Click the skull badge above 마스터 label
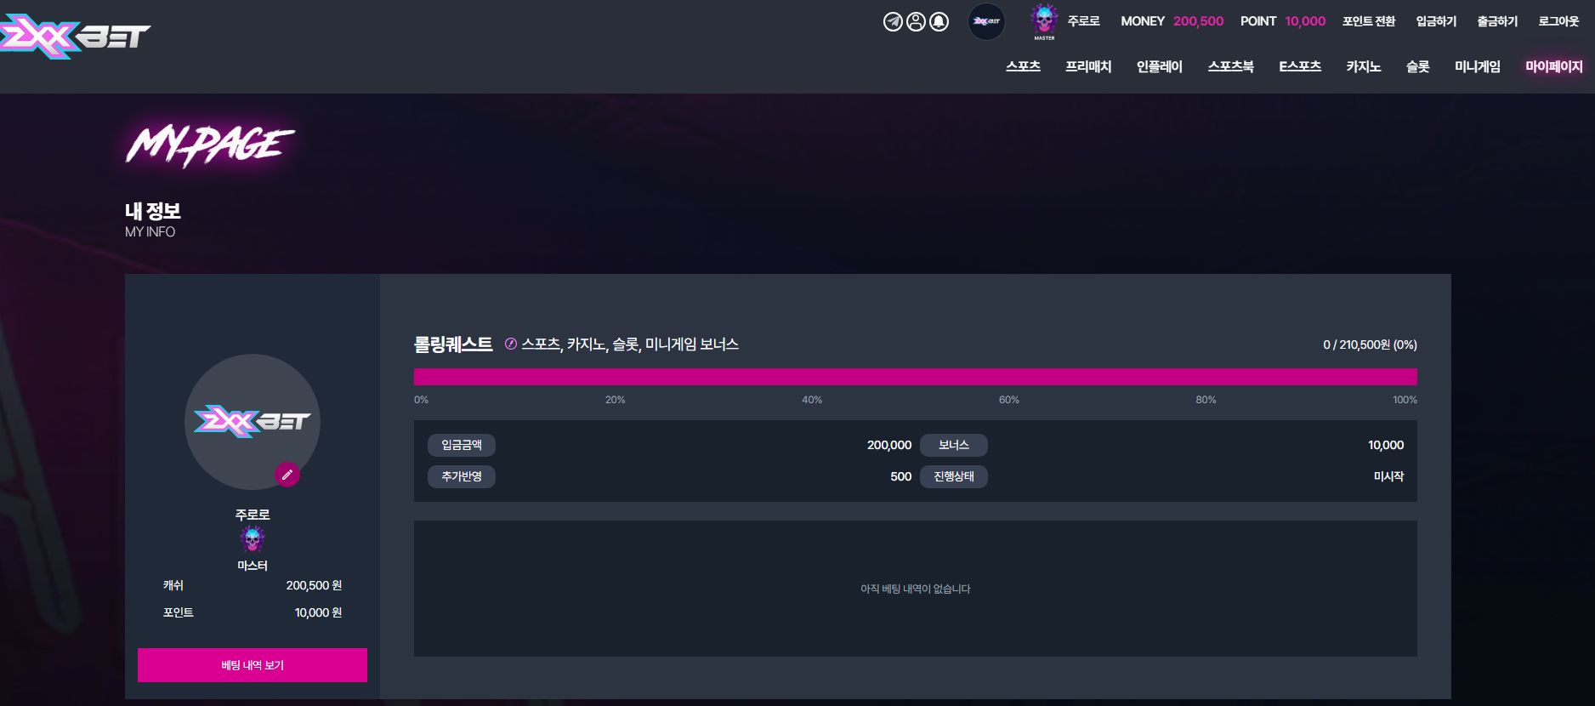This screenshot has width=1595, height=706. [x=253, y=538]
